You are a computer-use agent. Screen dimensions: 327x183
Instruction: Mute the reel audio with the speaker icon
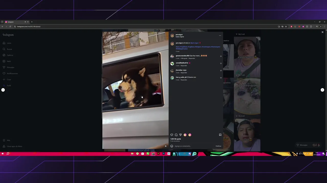click(166, 146)
